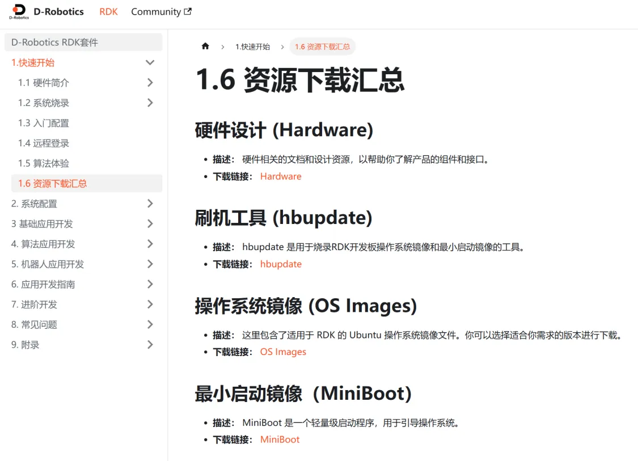Click the 操作系统镜像 (OS Images) heading
The image size is (638, 461).
306,306
